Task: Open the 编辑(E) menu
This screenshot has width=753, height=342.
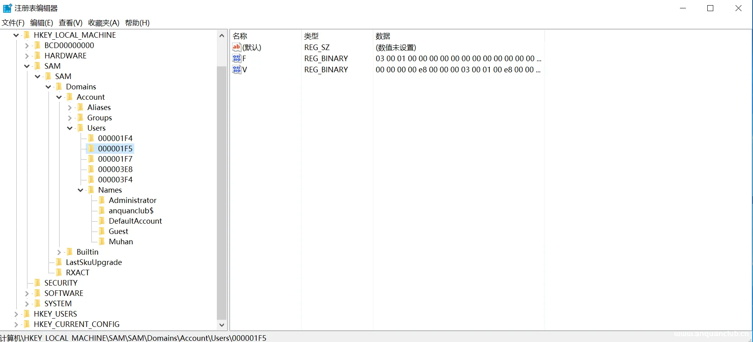Action: (41, 23)
